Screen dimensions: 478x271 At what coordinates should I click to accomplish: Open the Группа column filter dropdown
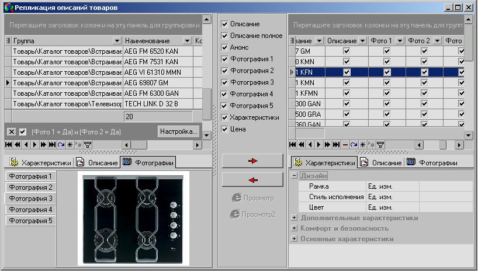tap(117, 40)
